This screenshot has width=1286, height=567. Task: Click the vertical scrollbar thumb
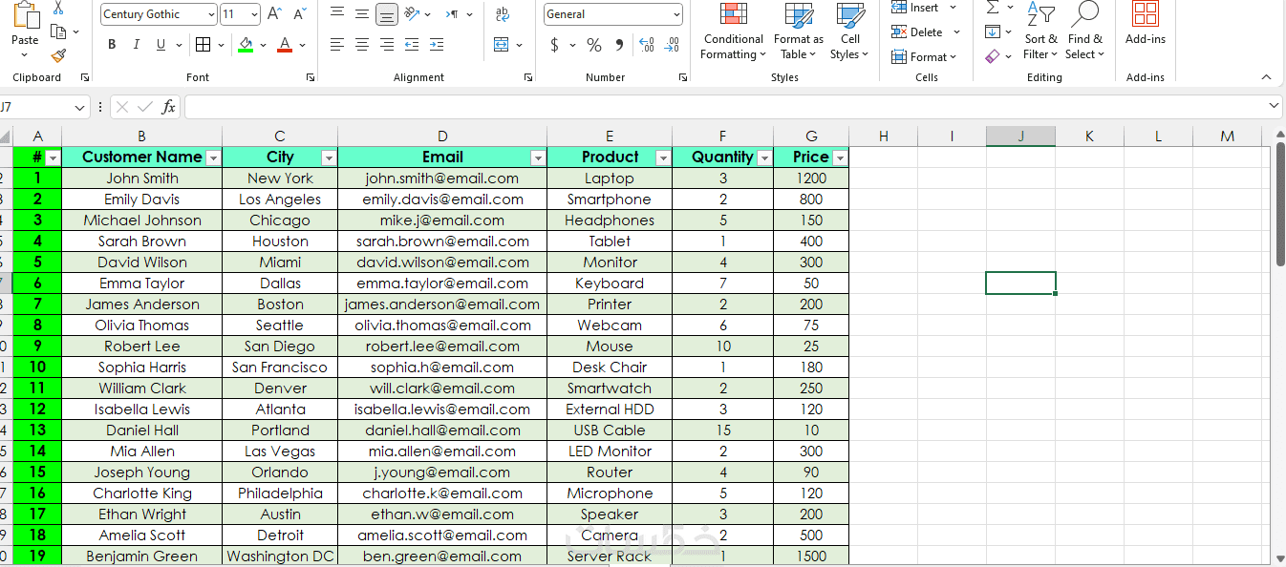point(1280,204)
